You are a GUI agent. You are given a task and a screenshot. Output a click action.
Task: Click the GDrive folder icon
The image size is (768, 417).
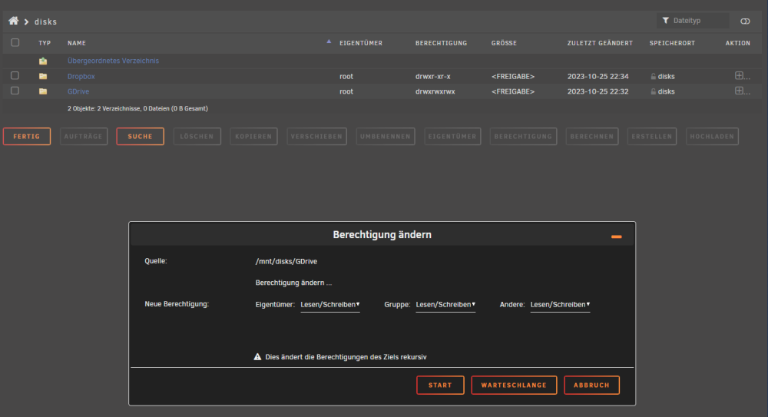[43, 91]
